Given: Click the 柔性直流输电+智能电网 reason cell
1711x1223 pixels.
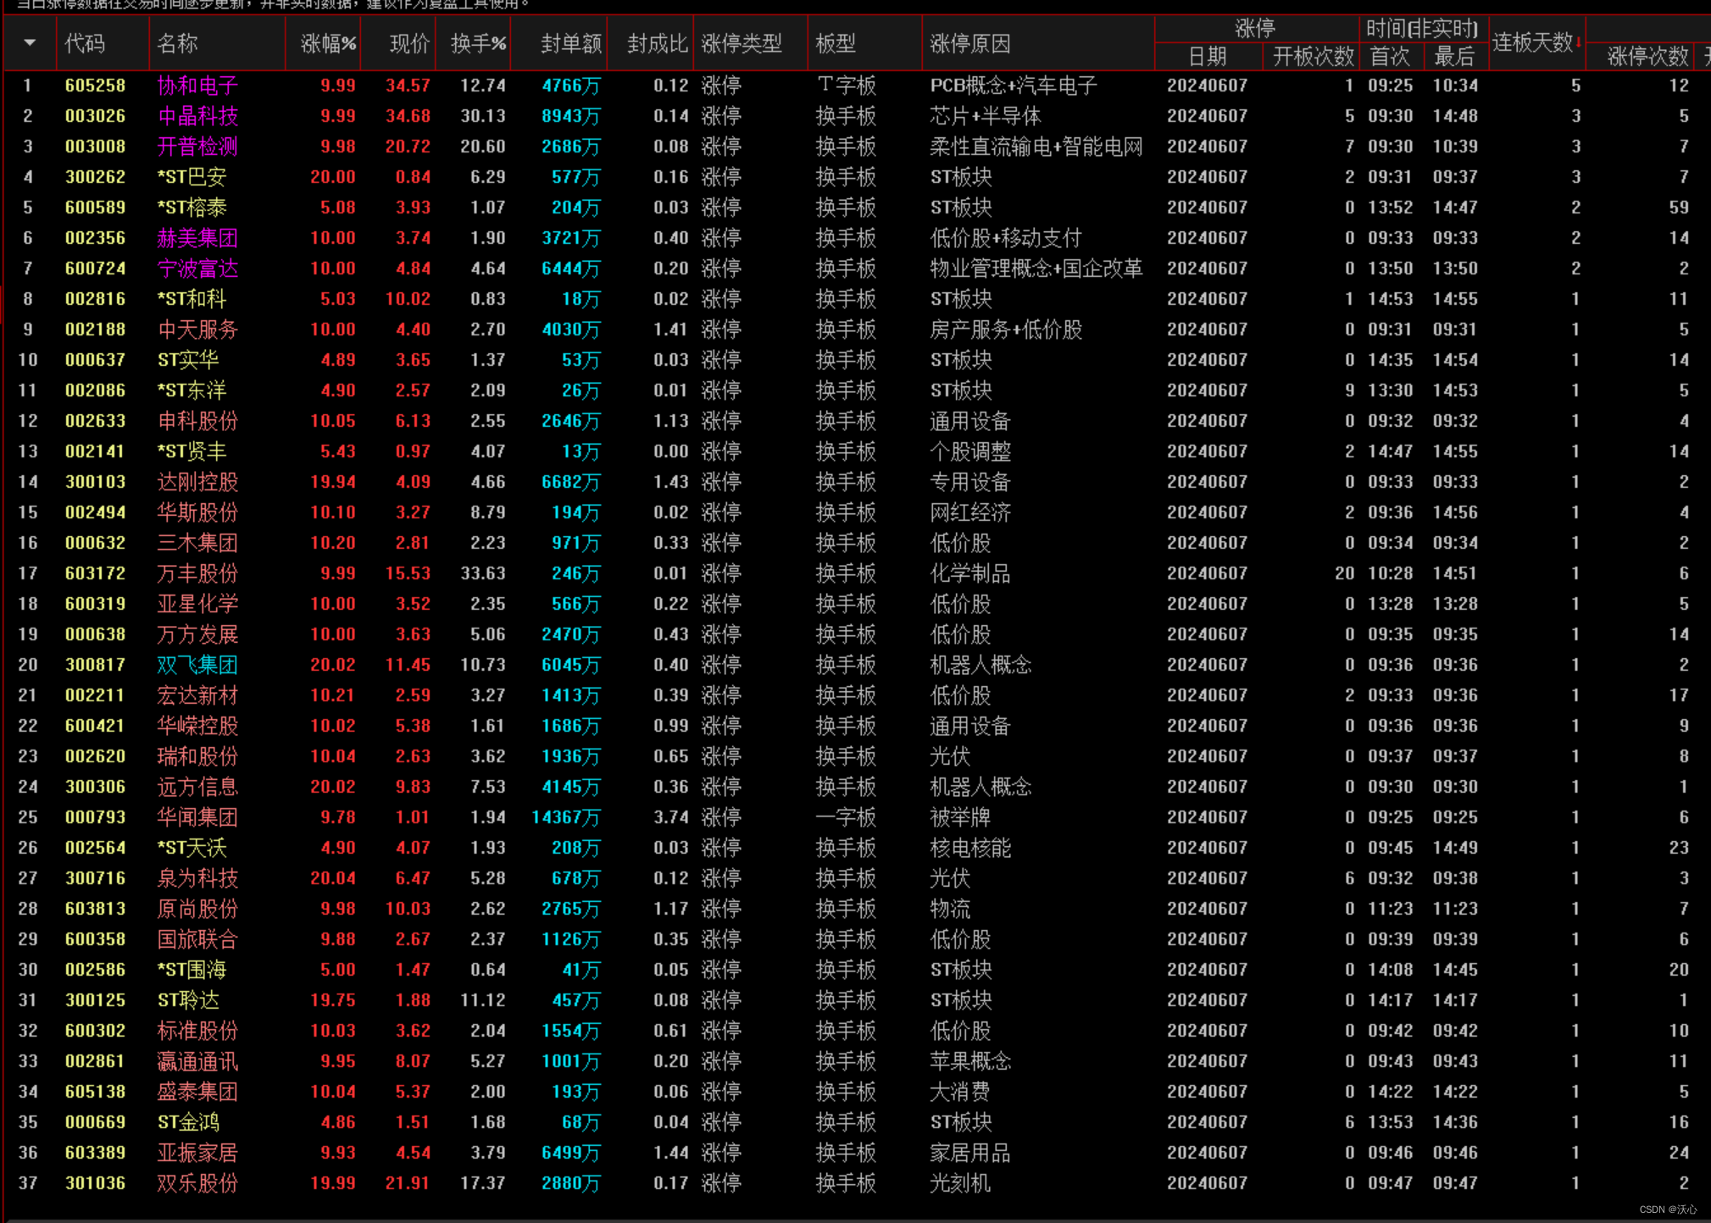Looking at the screenshot, I should tap(1036, 147).
